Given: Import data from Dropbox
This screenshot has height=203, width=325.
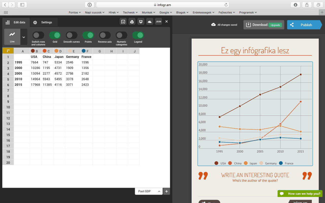Looking at the screenshot, I should (x=141, y=22).
